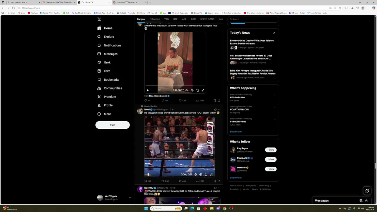
Task: Follow Ray Reyes
Action: (x=271, y=150)
